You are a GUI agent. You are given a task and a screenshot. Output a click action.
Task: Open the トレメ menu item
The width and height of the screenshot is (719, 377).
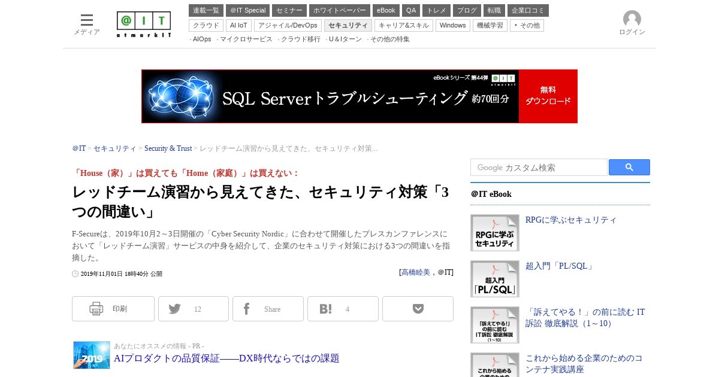(436, 10)
